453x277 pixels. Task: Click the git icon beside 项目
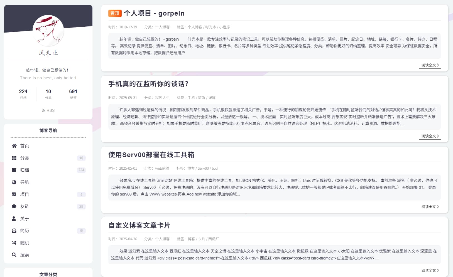14,194
